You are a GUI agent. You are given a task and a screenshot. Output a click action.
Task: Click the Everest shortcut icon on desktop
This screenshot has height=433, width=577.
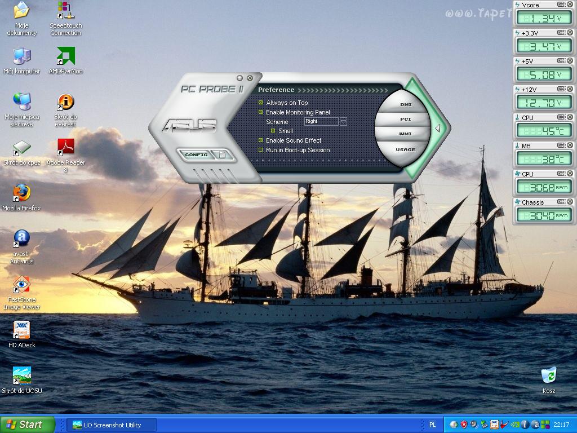click(x=65, y=102)
